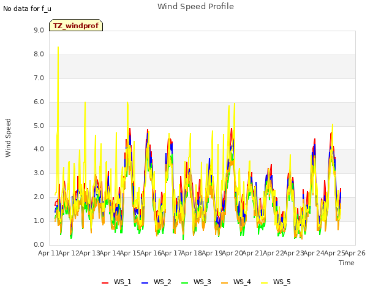Click the 7.0 y-axis tick label
This screenshot has width=392, height=294.
click(x=39, y=78)
